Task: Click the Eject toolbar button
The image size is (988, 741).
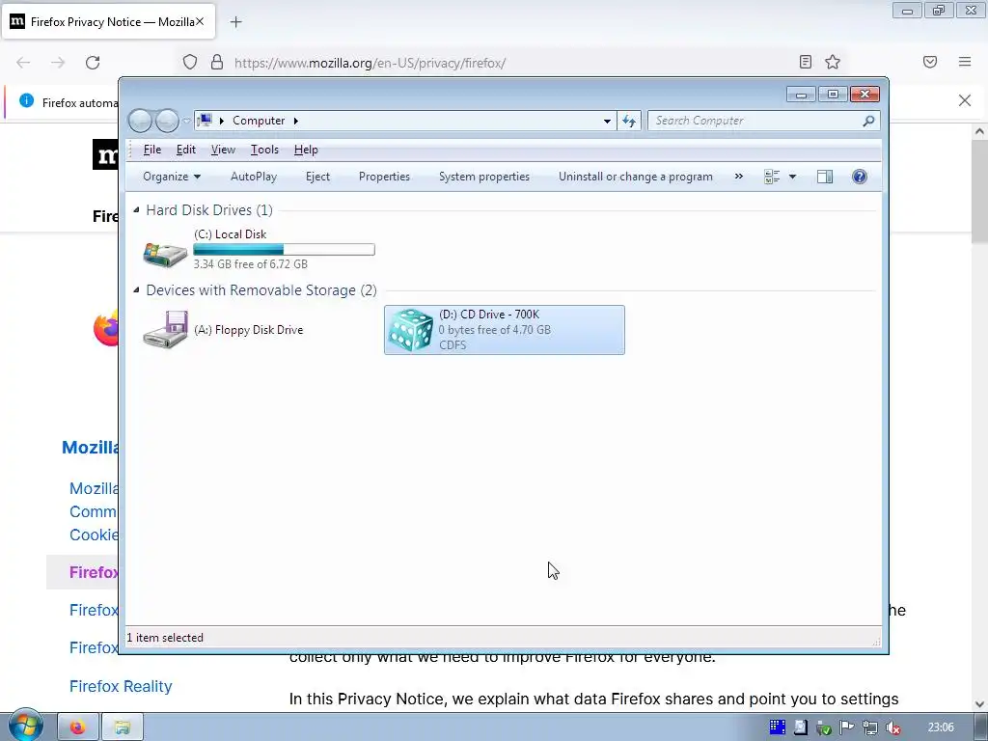Action: [317, 177]
